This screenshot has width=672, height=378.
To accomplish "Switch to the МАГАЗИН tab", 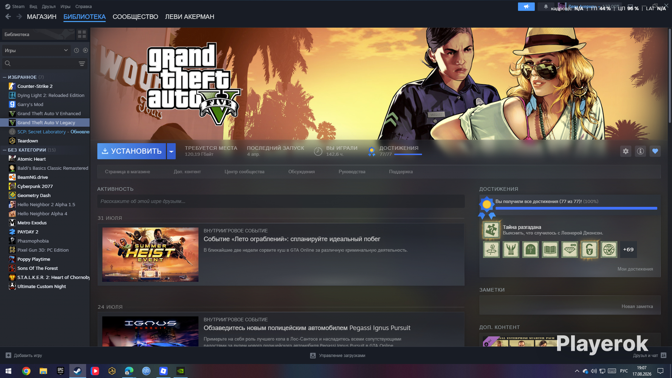I will click(x=42, y=17).
